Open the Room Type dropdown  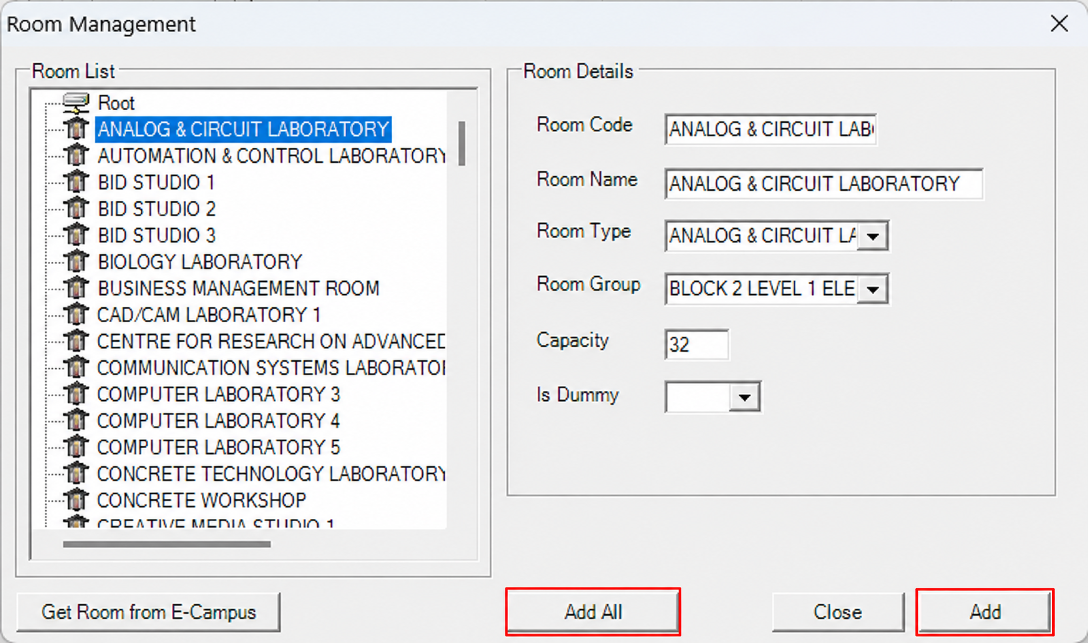coord(873,236)
